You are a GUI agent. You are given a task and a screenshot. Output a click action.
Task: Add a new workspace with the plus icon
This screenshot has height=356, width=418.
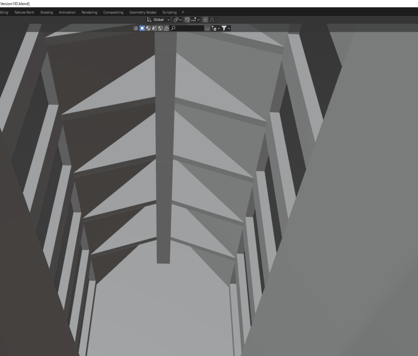183,12
